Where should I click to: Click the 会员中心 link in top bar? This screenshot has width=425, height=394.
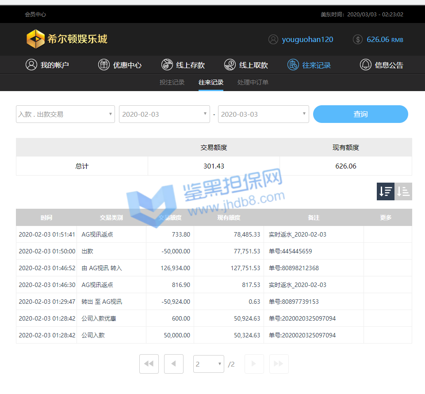pyautogui.click(x=35, y=14)
